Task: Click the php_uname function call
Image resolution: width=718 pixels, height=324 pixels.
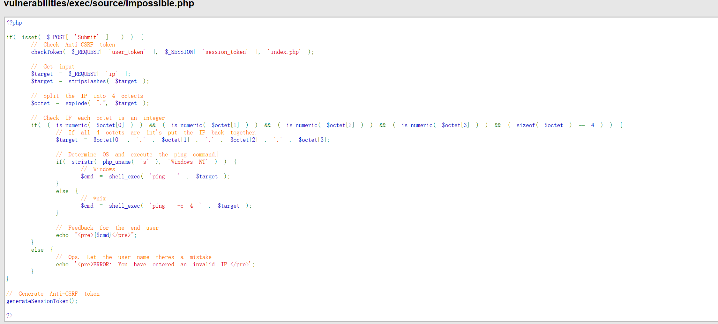Action: [x=116, y=162]
